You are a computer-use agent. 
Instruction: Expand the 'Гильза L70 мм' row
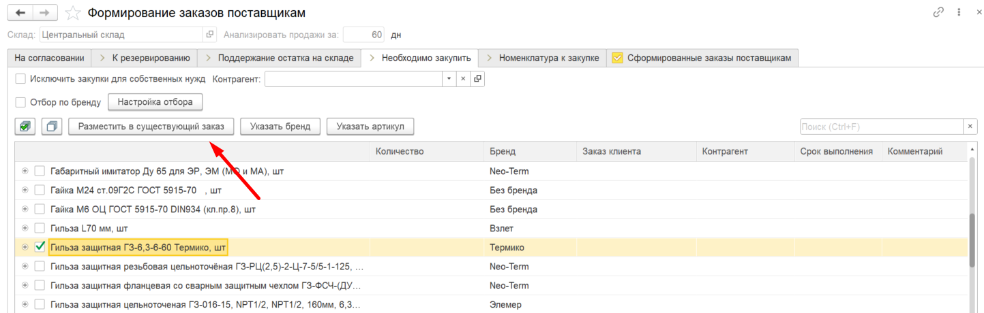pos(25,228)
